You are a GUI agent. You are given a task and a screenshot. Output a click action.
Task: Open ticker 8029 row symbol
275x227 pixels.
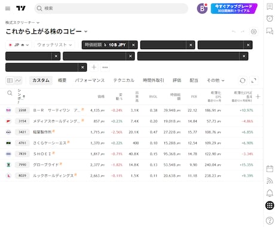pos(22,176)
